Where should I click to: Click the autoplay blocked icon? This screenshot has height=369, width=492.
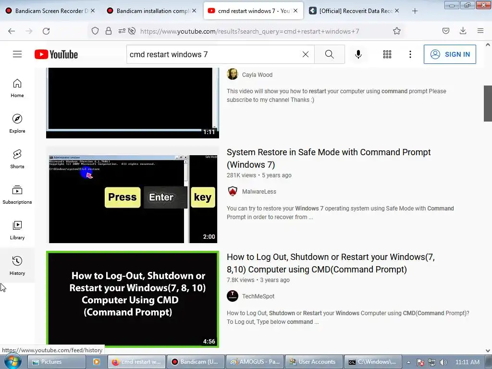[132, 31]
